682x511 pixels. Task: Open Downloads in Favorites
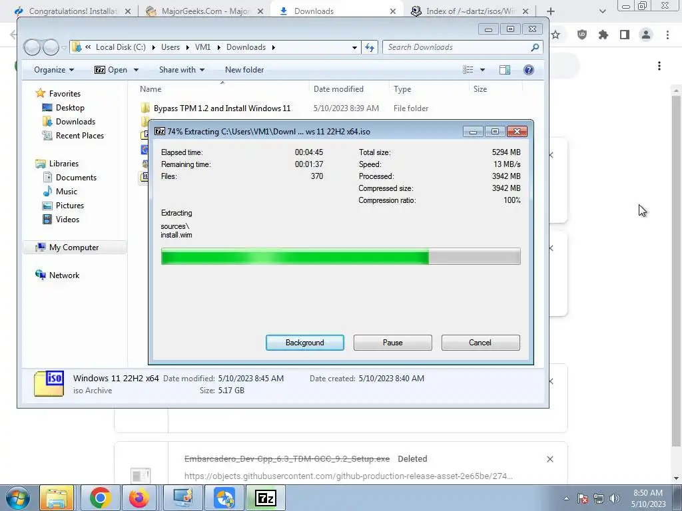pyautogui.click(x=75, y=122)
